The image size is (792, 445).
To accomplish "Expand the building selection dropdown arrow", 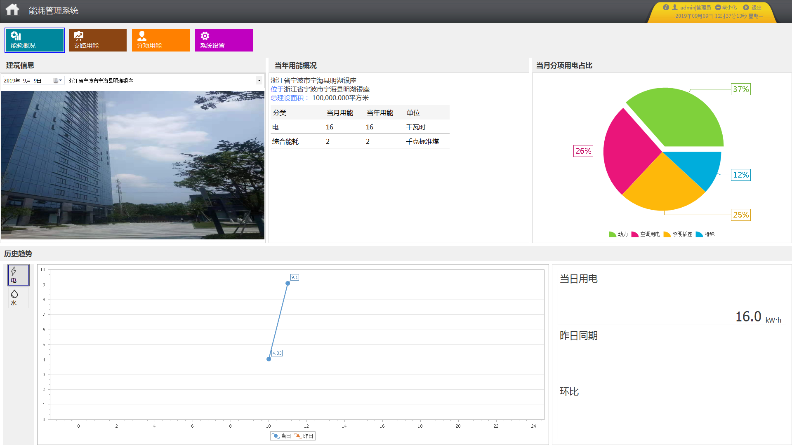I will pos(259,81).
